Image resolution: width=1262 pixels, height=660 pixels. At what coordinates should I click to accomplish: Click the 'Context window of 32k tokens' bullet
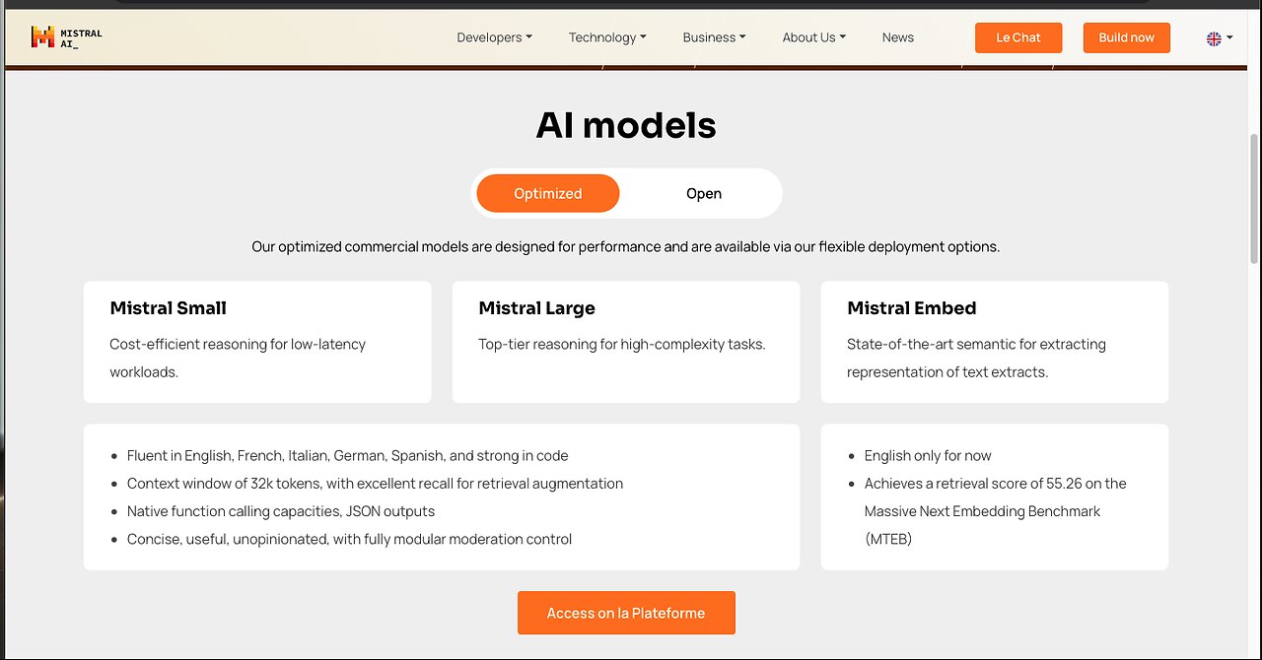(x=375, y=484)
